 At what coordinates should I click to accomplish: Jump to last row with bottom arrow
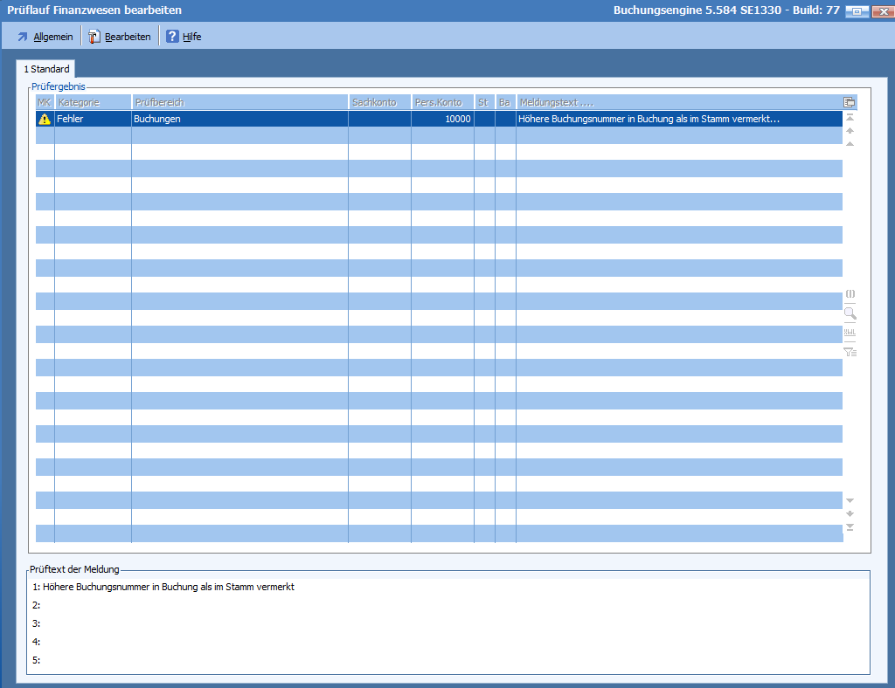[850, 527]
